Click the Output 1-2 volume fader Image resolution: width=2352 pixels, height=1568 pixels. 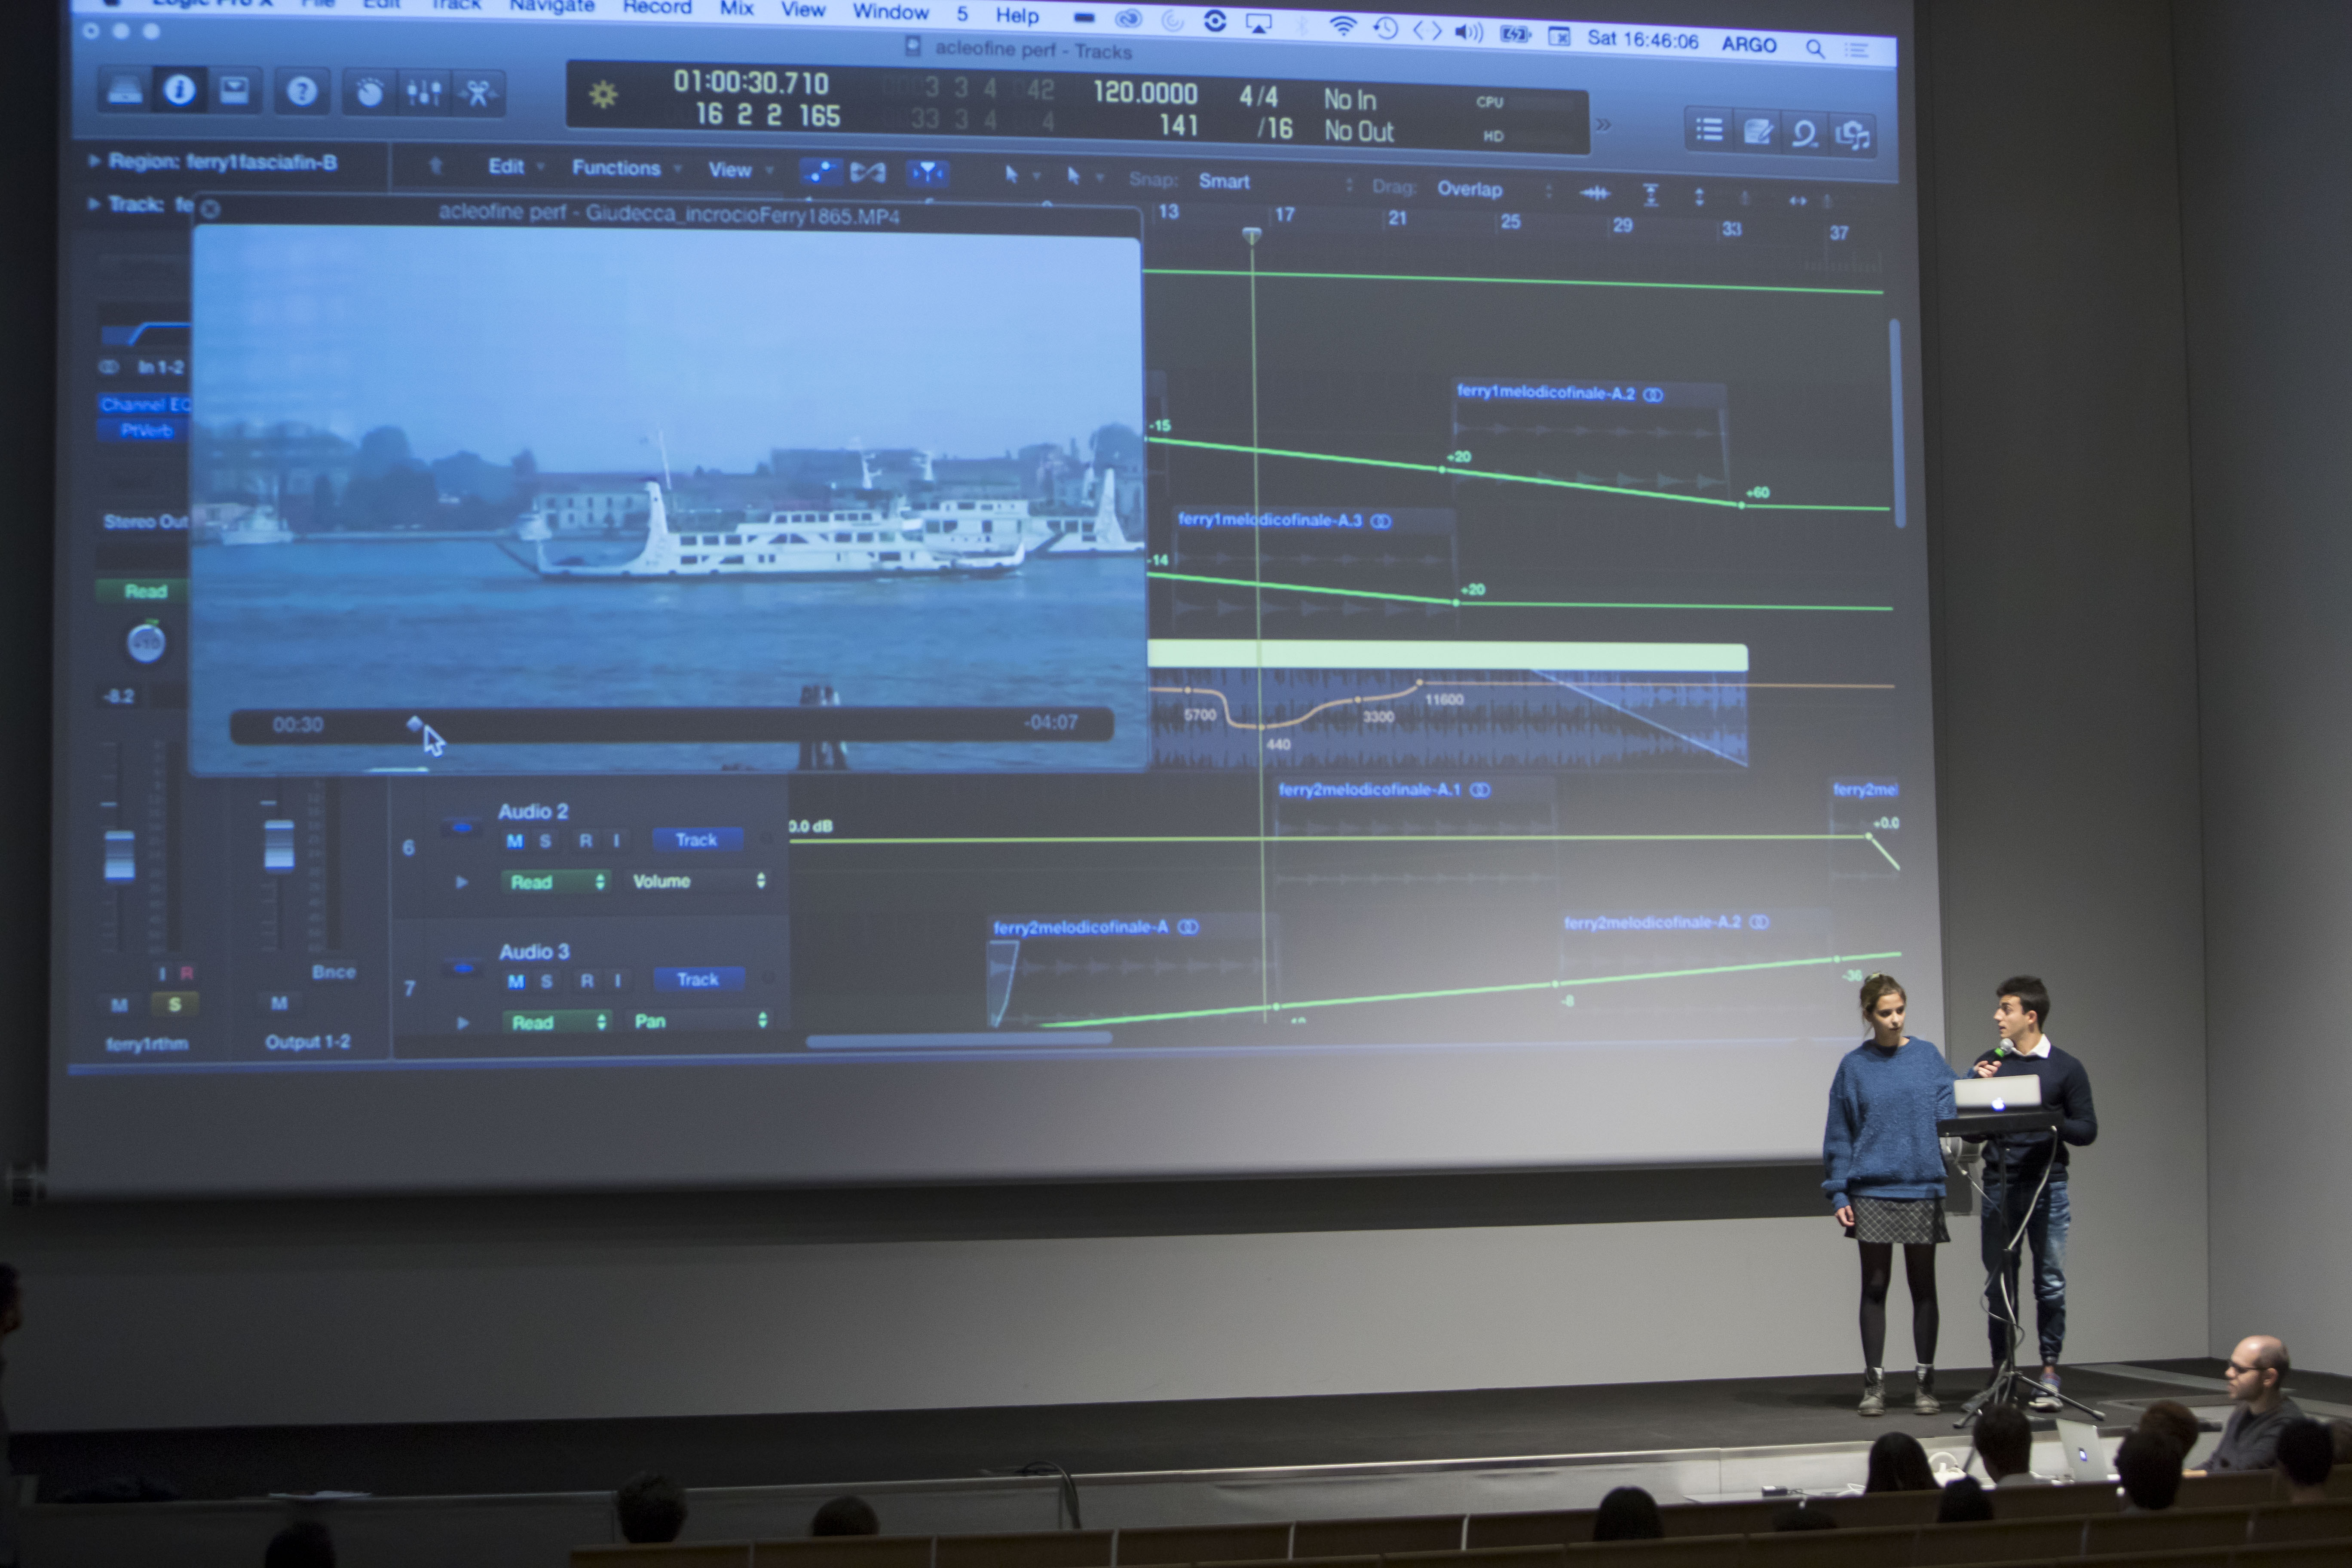coord(278,846)
